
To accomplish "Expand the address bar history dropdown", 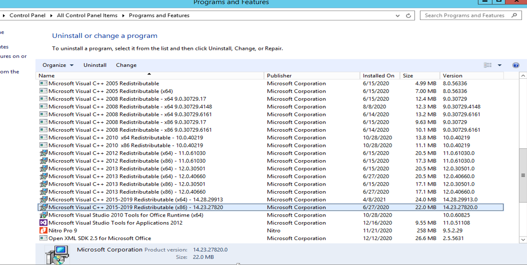I will (x=397, y=15).
